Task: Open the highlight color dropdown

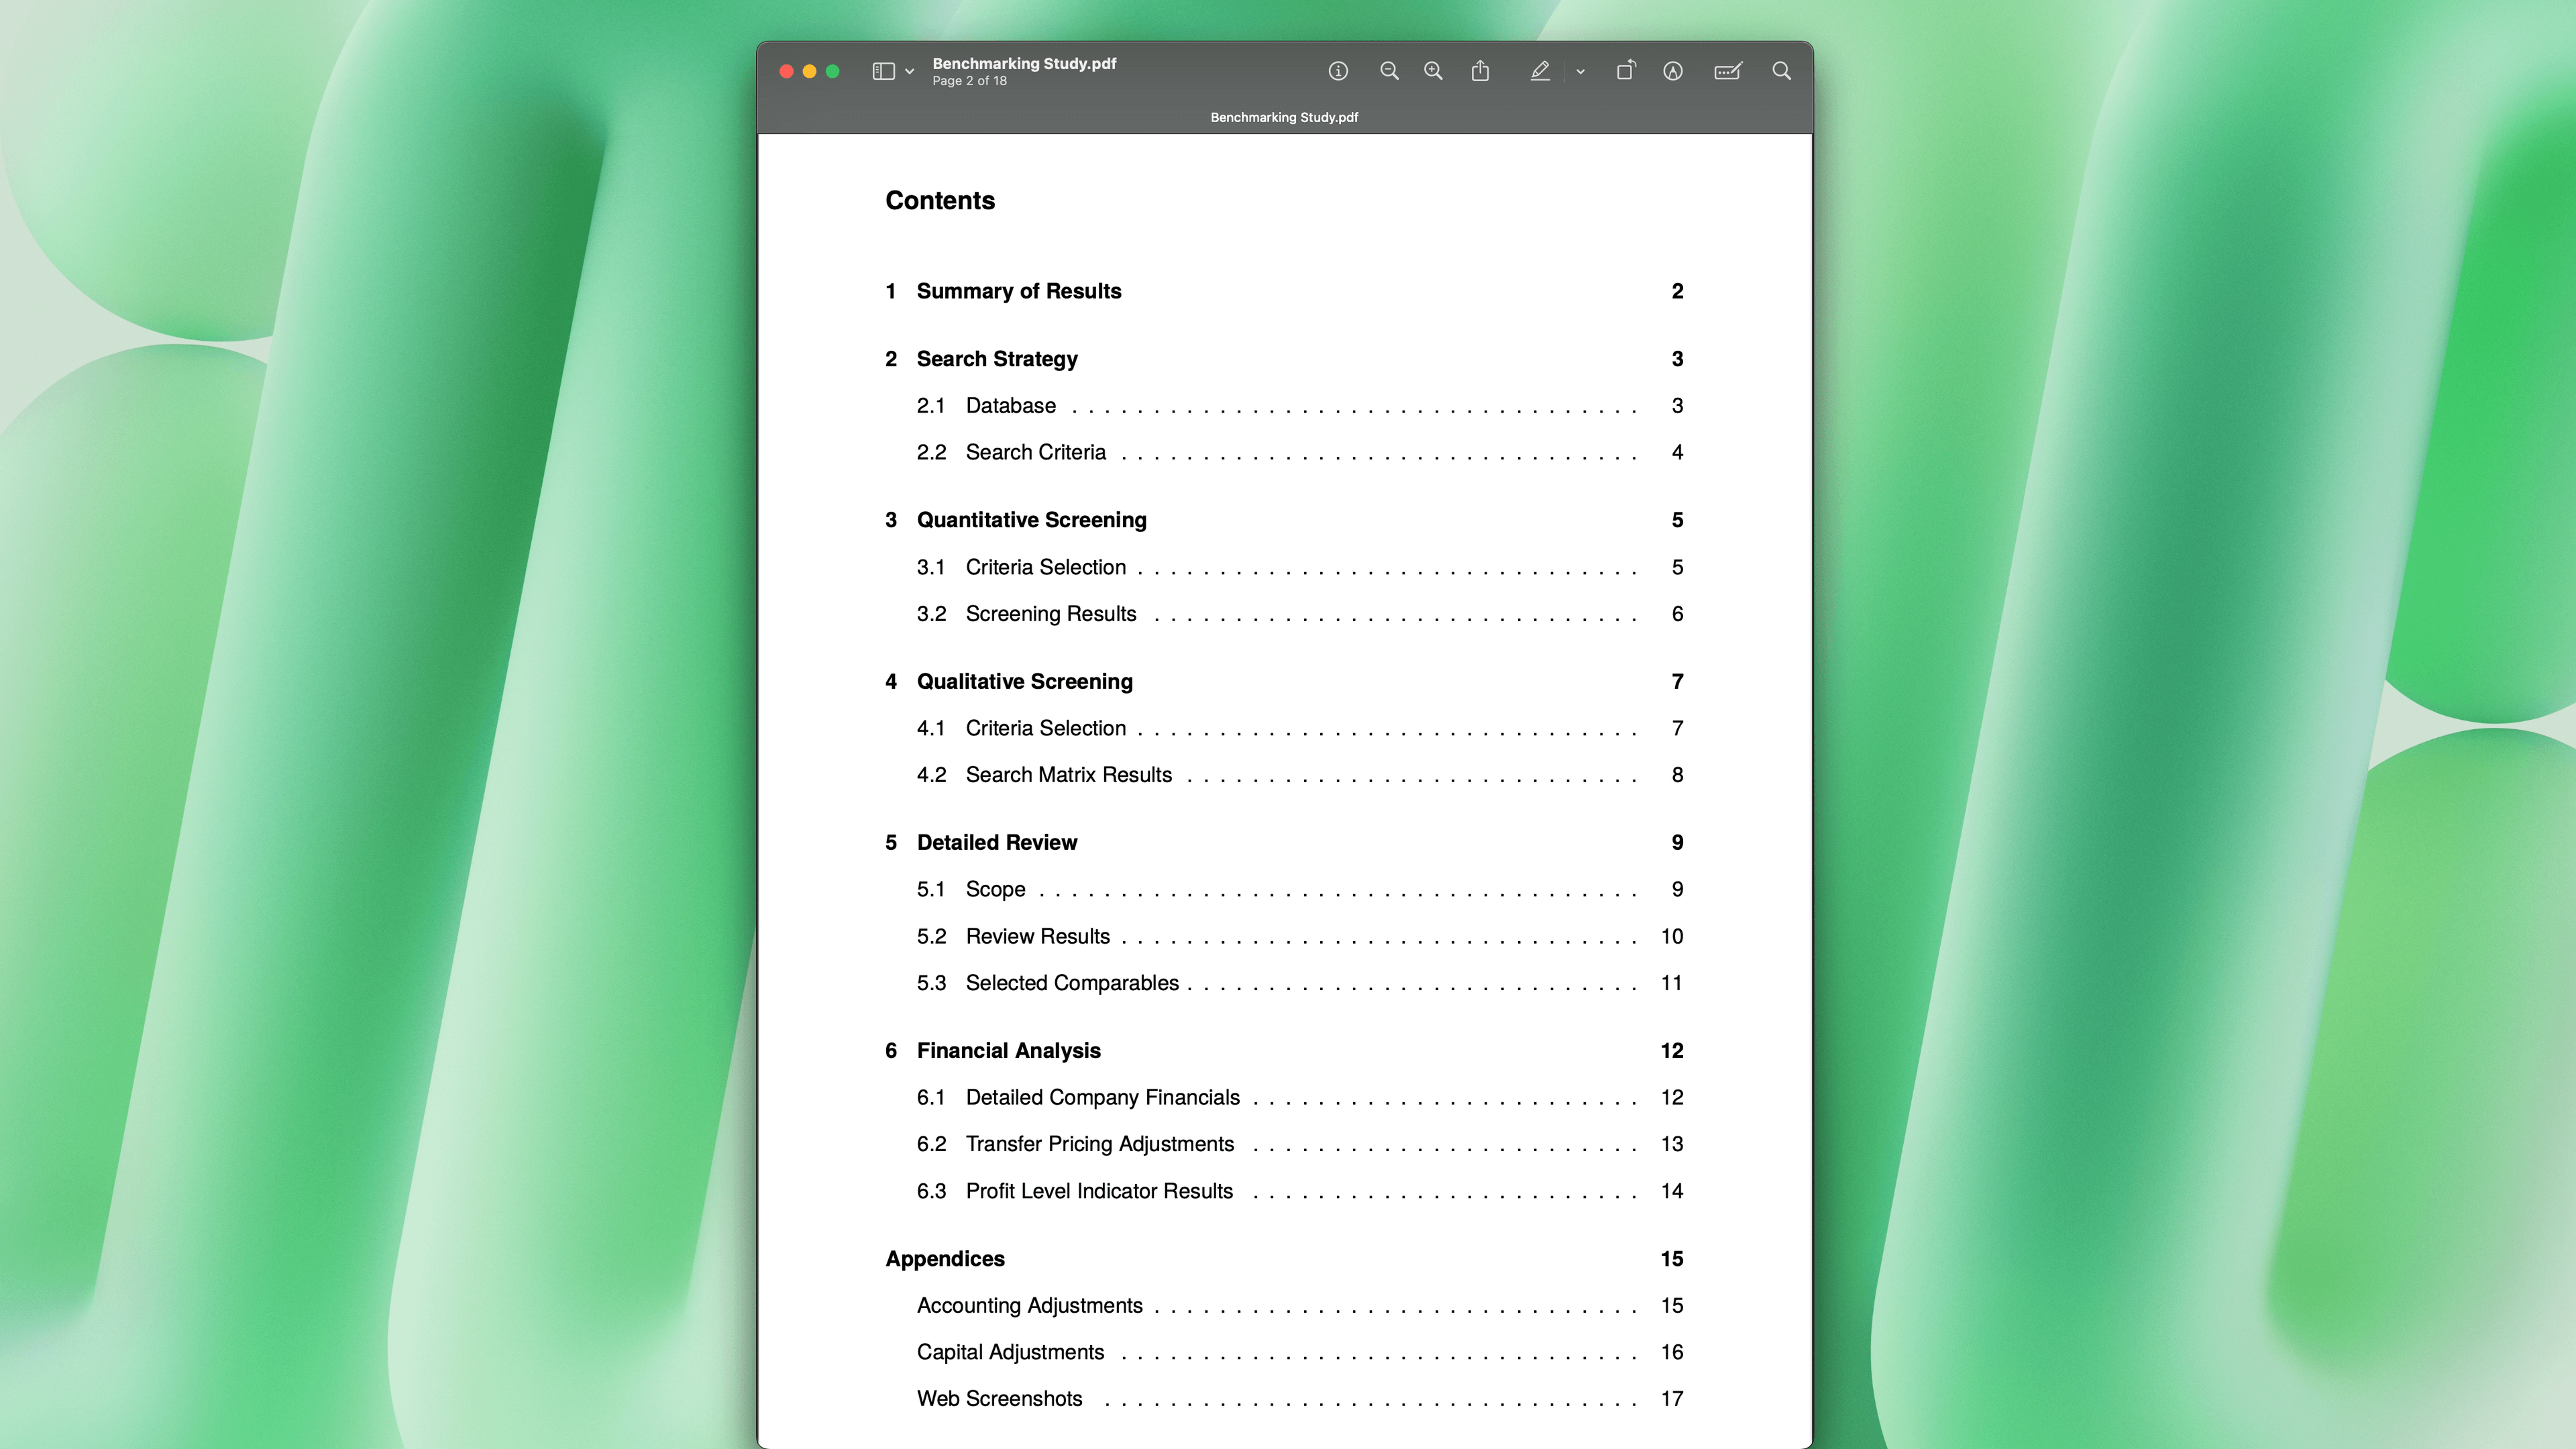Action: [x=1580, y=71]
